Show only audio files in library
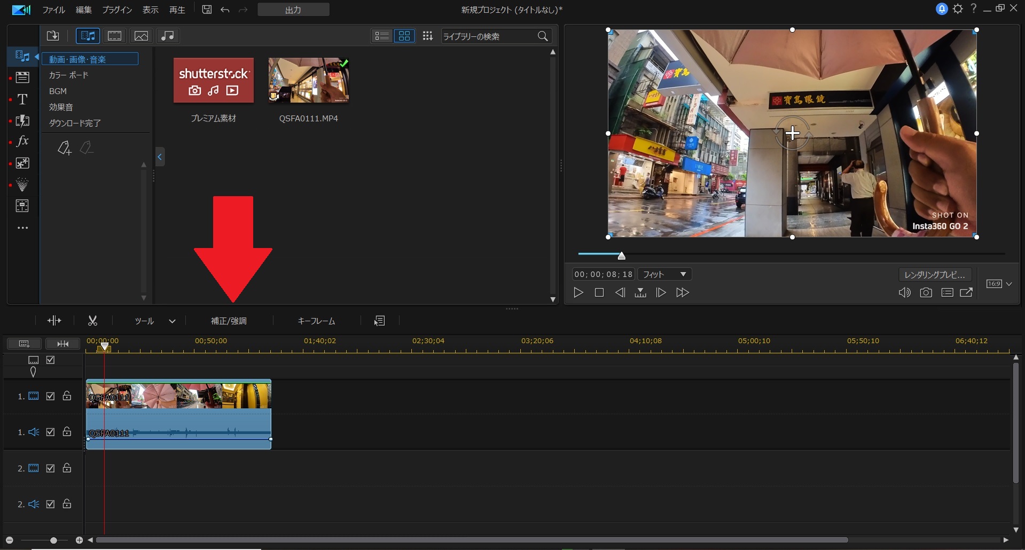The width and height of the screenshot is (1025, 550). click(x=168, y=36)
